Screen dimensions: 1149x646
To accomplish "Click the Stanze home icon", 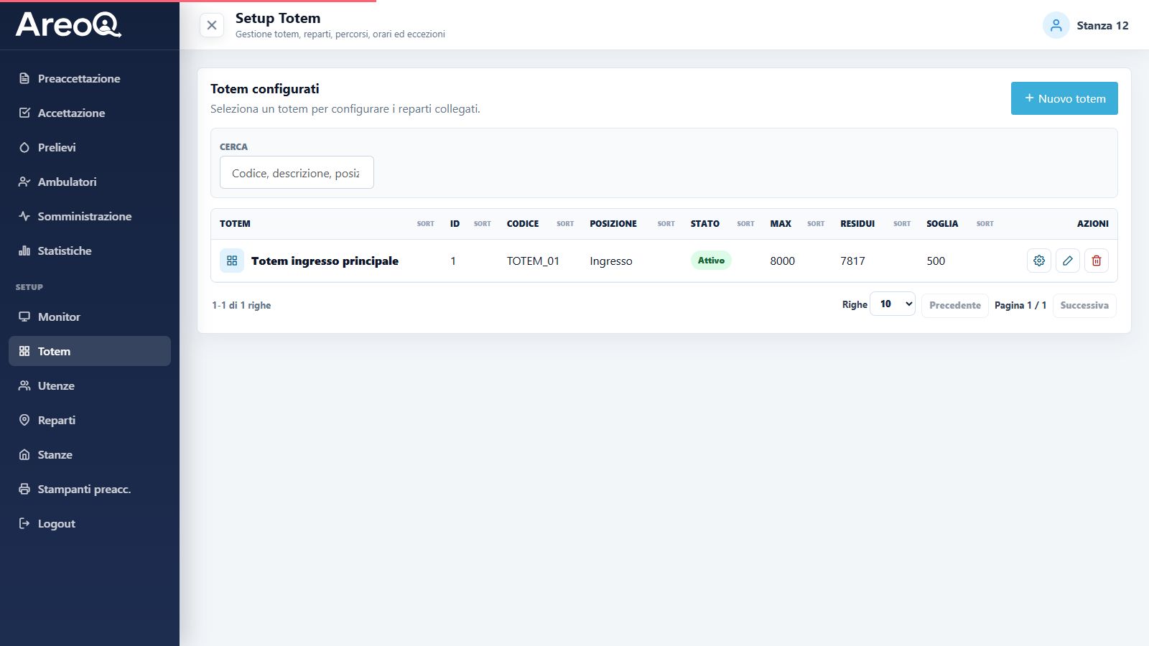I will click(x=24, y=454).
